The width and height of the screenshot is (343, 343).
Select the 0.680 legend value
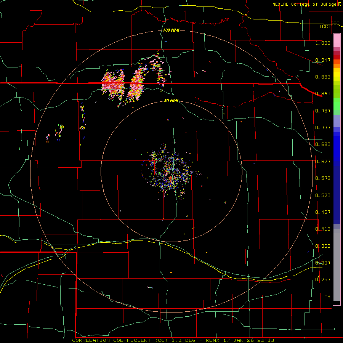click(x=323, y=144)
